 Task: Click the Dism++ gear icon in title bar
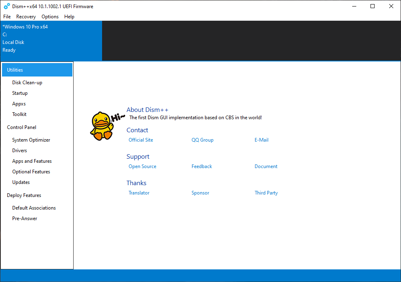pyautogui.click(x=7, y=6)
